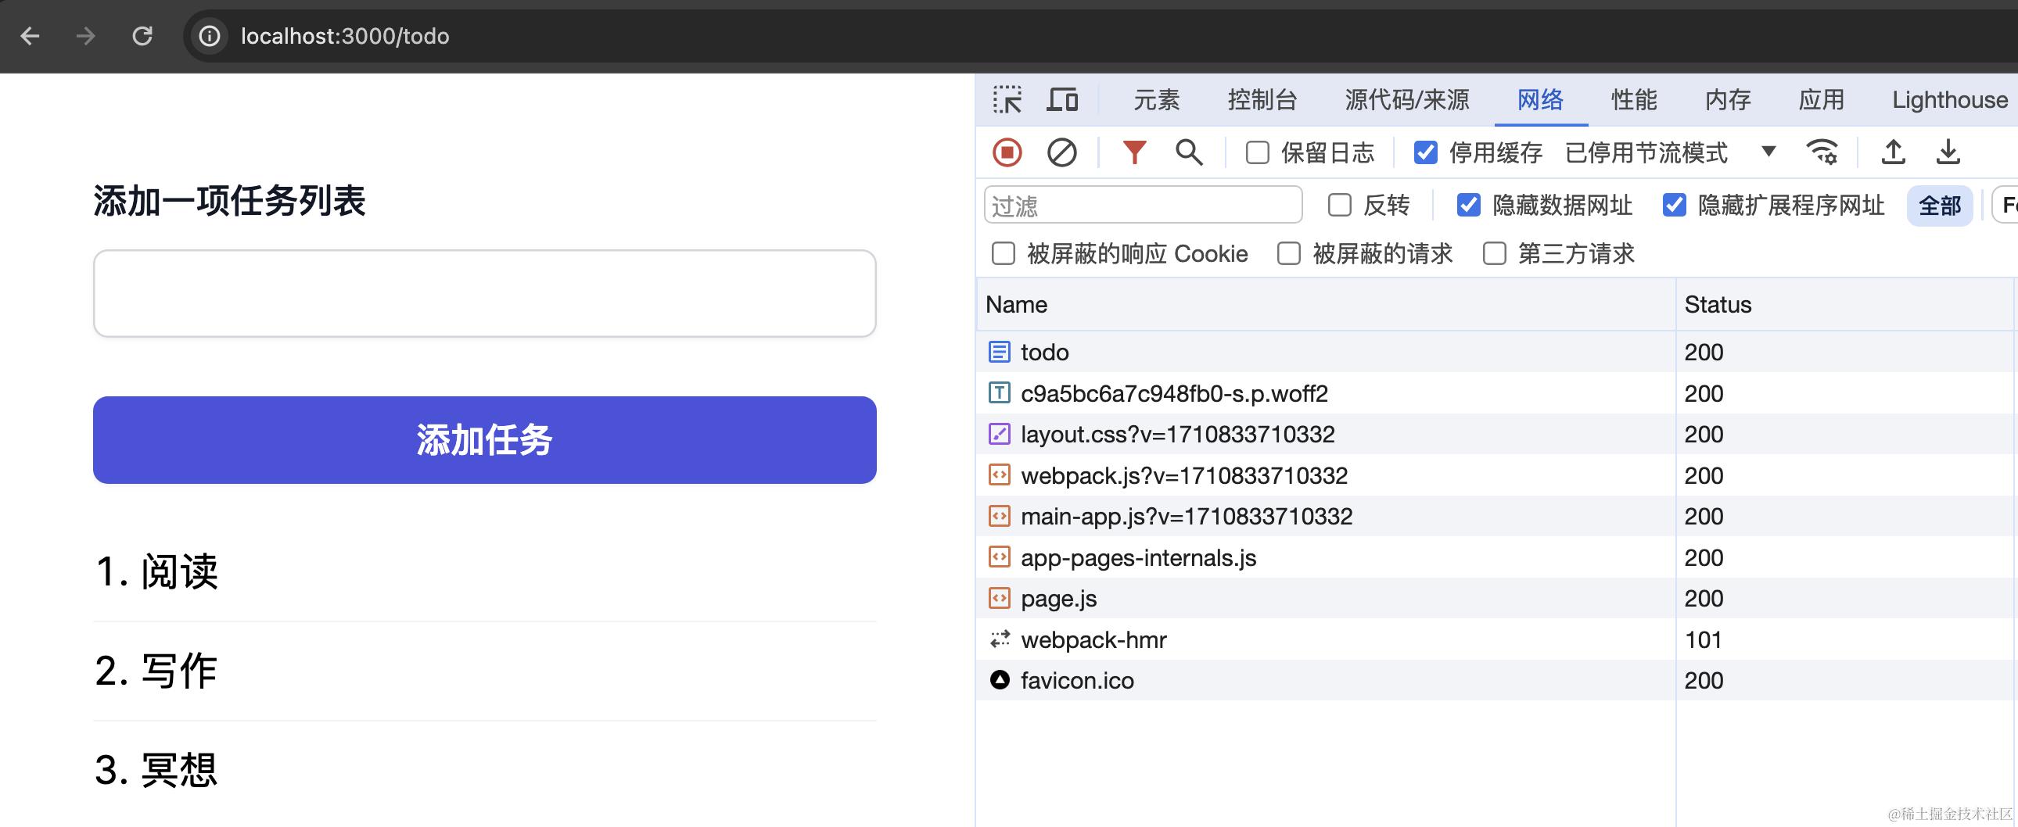
Task: Click script icon beside main-app.js row
Action: (1000, 516)
